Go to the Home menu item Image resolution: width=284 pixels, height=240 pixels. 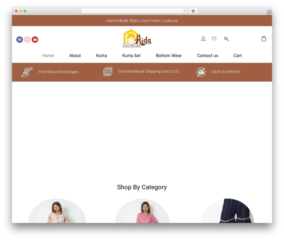coord(48,56)
